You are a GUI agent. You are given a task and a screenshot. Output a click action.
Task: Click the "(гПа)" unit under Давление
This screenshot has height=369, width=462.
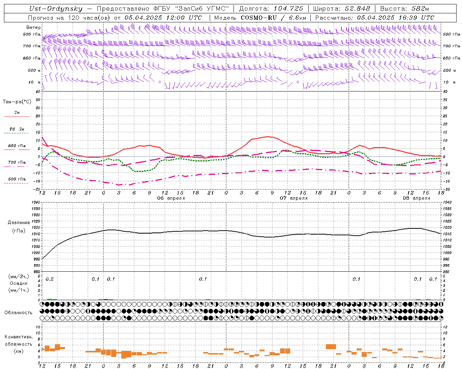[x=19, y=231]
